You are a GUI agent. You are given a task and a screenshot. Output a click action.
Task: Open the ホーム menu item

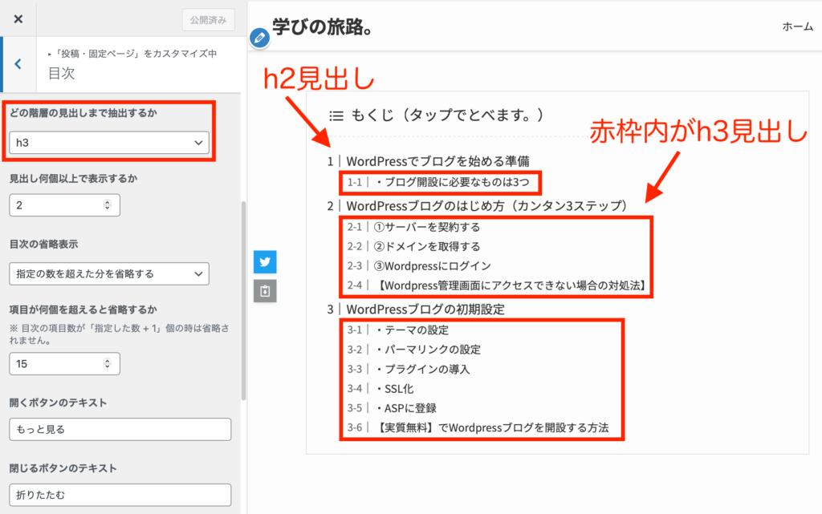point(797,26)
